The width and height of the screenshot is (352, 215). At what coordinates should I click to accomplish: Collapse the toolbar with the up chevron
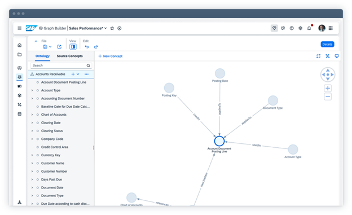[36, 41]
